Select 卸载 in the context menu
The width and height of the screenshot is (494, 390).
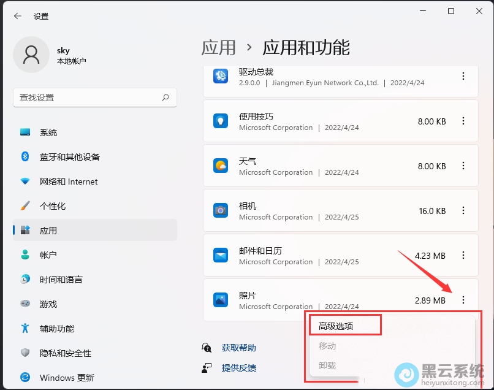point(327,365)
